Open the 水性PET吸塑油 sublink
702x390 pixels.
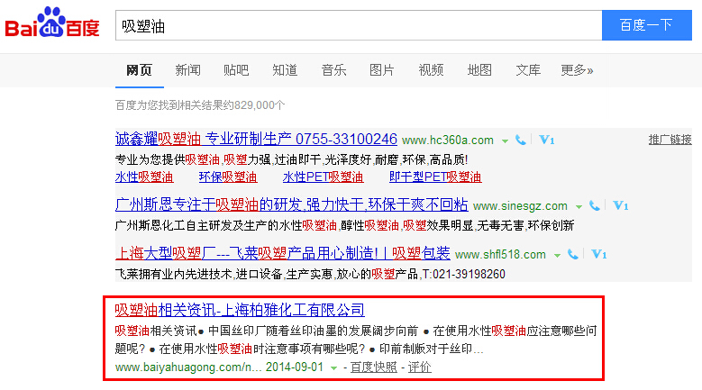(323, 177)
